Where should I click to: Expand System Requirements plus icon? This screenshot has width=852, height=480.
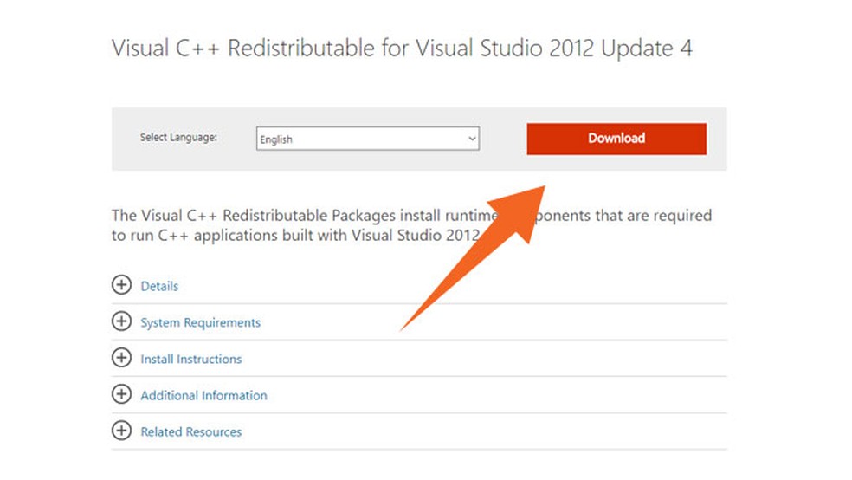click(122, 321)
